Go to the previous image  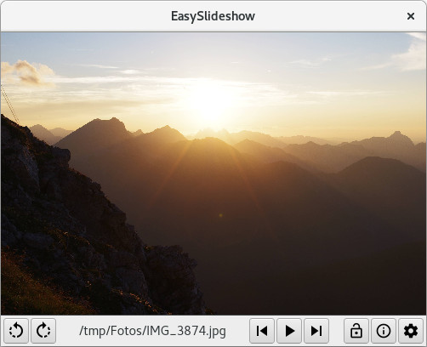tap(262, 331)
